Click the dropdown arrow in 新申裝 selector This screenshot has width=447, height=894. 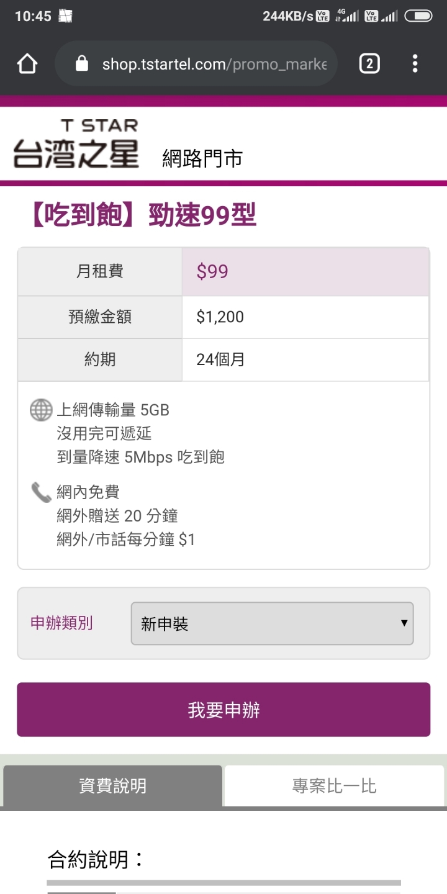coord(404,623)
